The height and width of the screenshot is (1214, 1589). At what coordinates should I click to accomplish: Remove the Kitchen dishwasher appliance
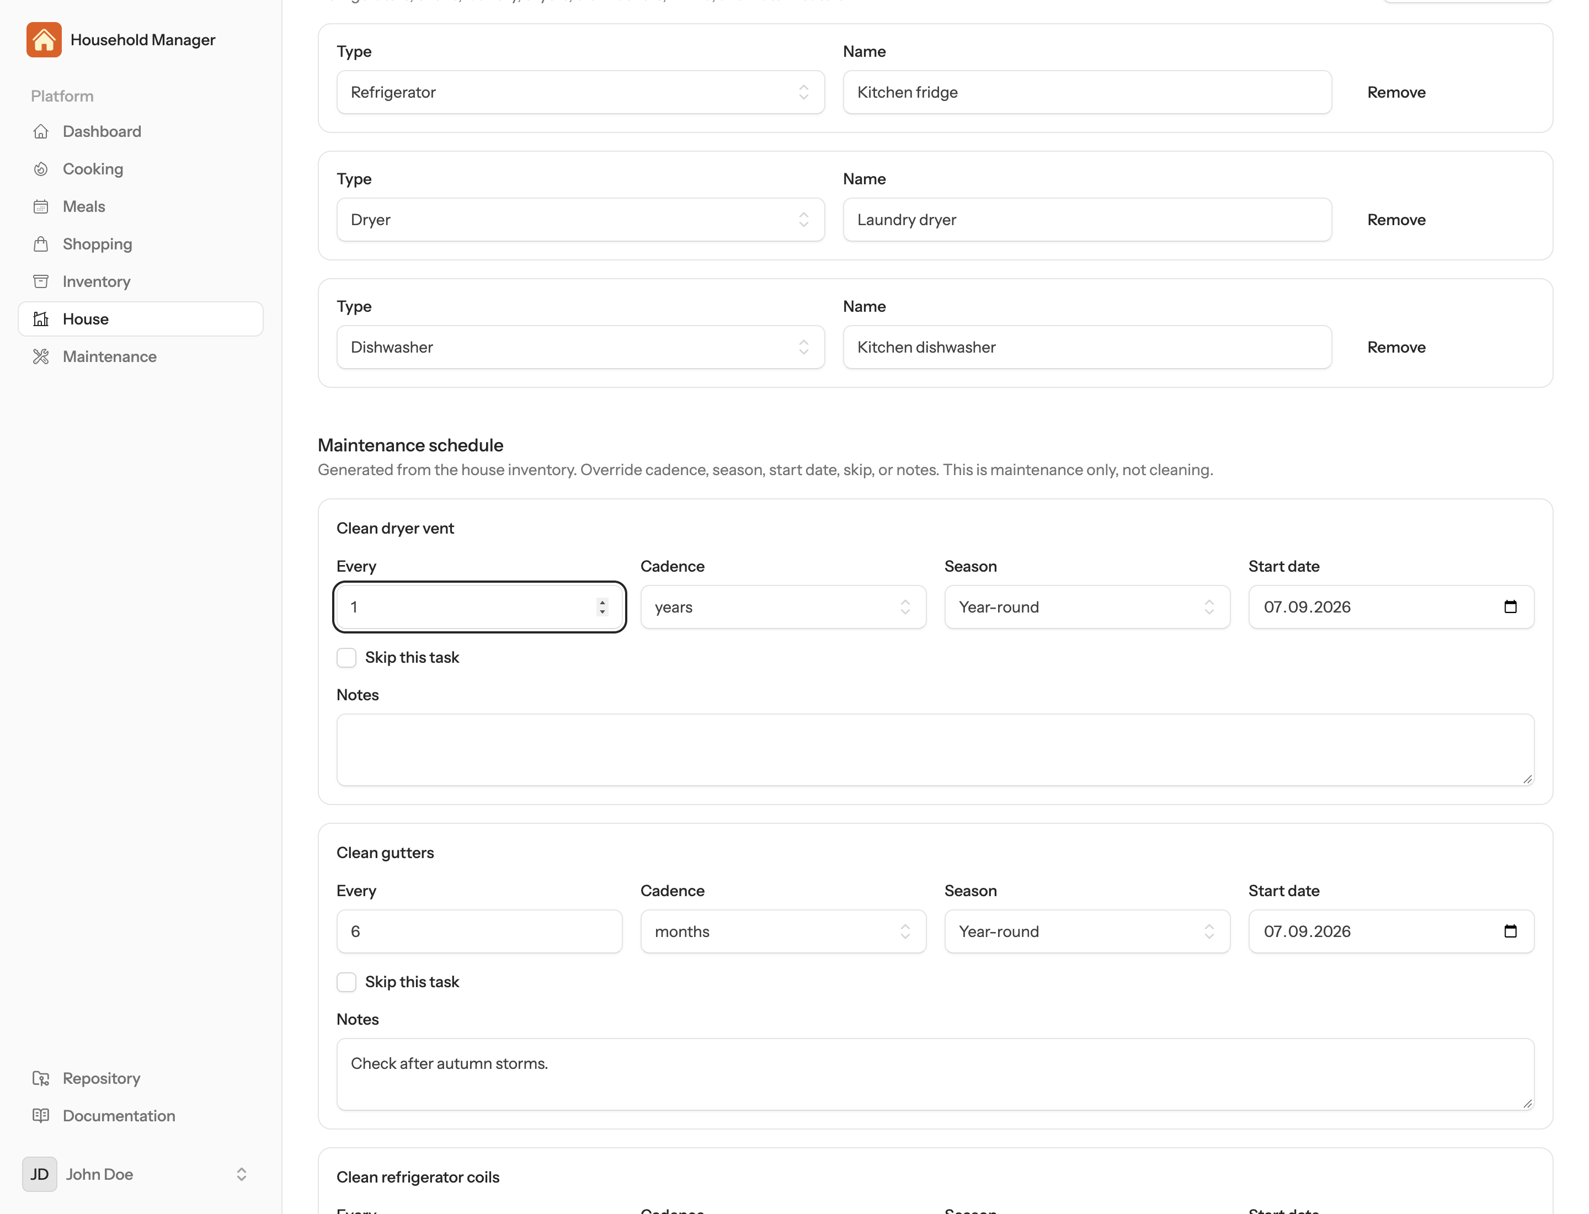(x=1396, y=348)
